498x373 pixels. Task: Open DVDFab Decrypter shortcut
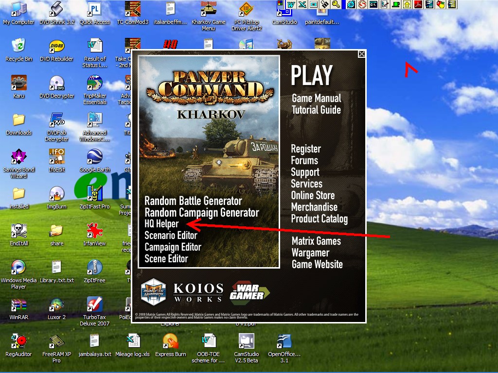[56, 127]
